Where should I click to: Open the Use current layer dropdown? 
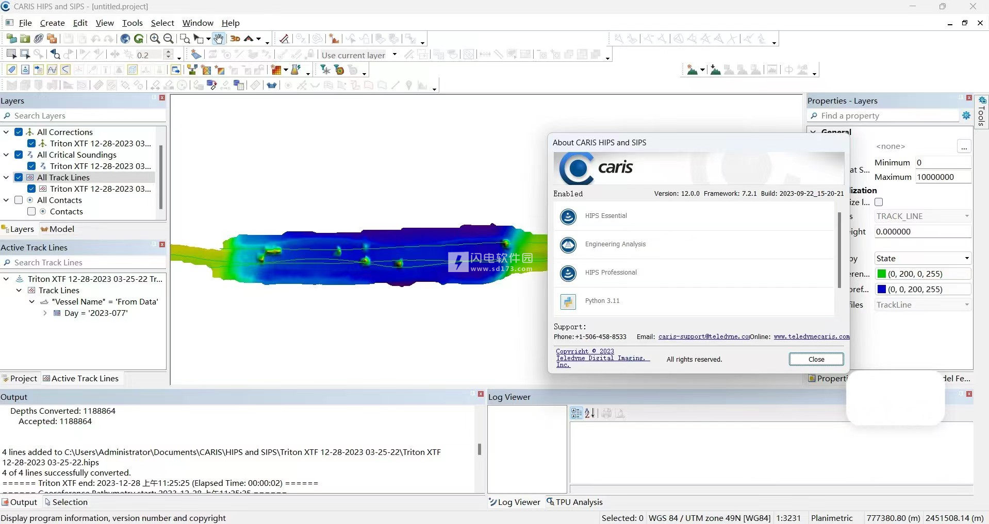[x=394, y=55]
